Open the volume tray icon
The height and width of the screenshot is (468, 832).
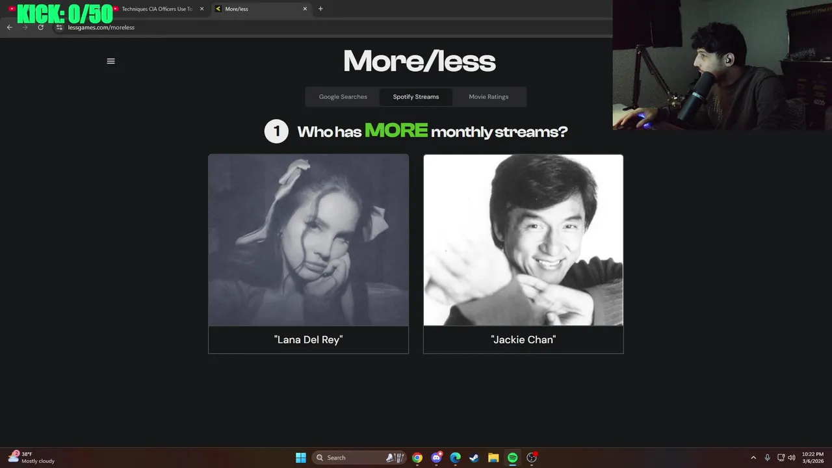tap(792, 458)
